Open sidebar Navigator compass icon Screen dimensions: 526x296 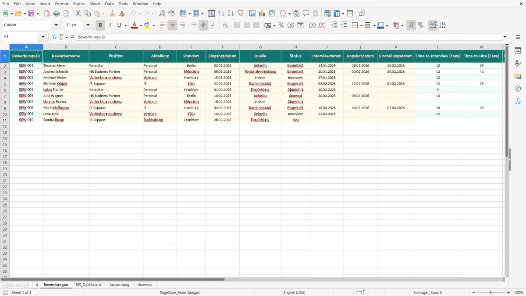pos(518,89)
